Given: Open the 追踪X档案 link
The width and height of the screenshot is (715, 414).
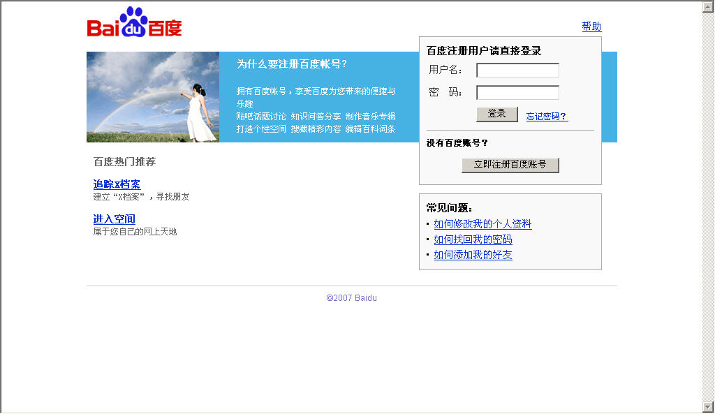Looking at the screenshot, I should coord(117,184).
